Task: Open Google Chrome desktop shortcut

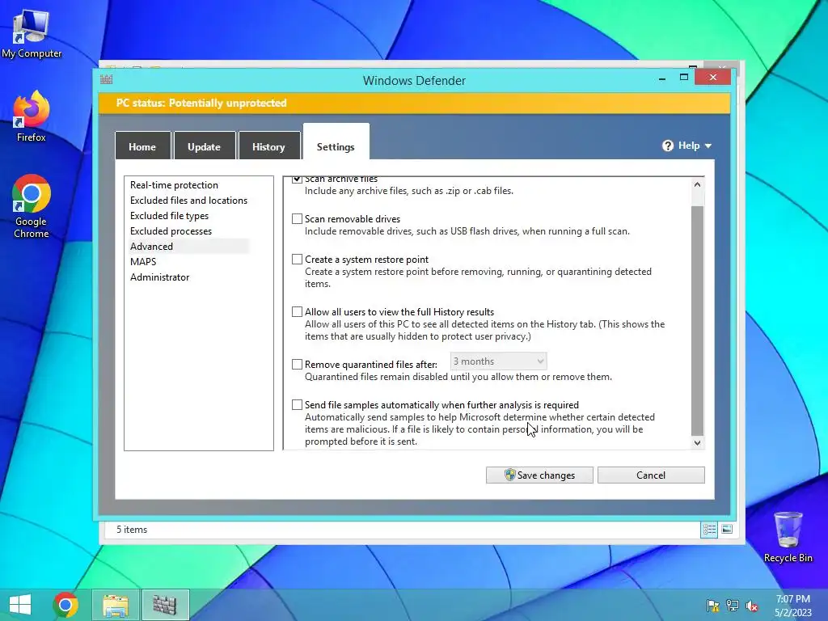Action: coord(32,206)
